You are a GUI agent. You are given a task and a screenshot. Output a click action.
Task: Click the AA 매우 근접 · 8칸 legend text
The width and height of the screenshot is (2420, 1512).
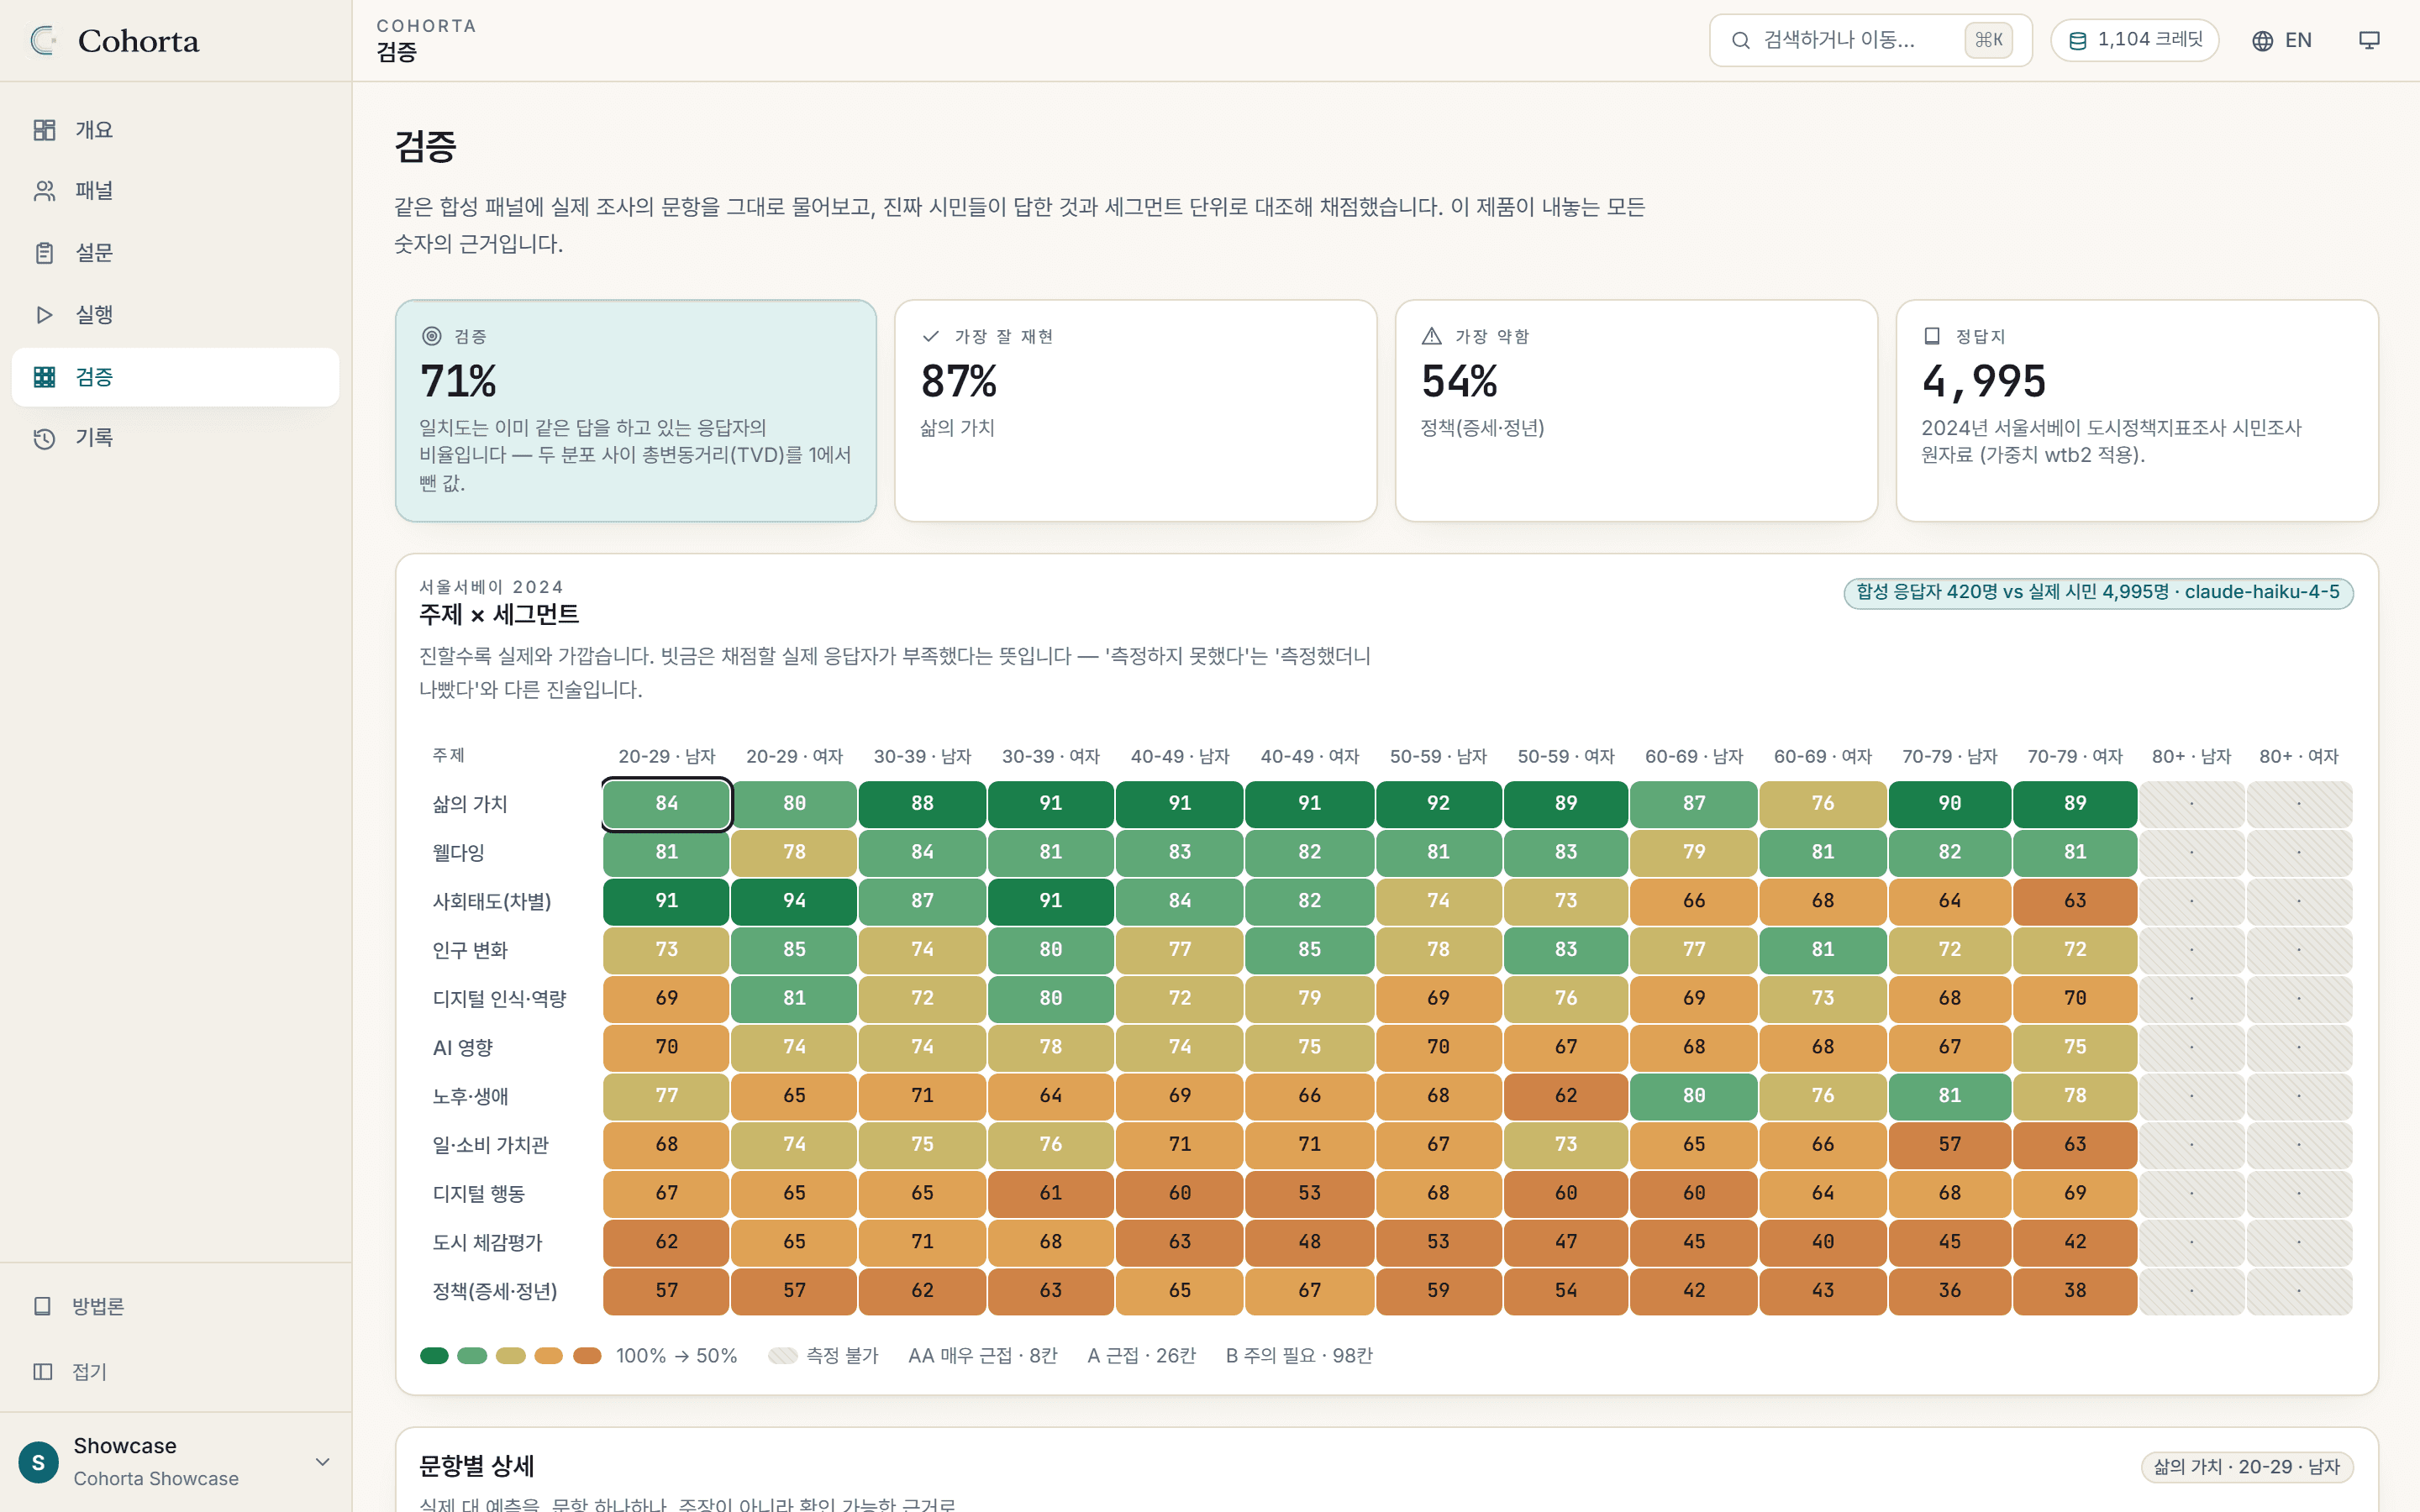[982, 1356]
